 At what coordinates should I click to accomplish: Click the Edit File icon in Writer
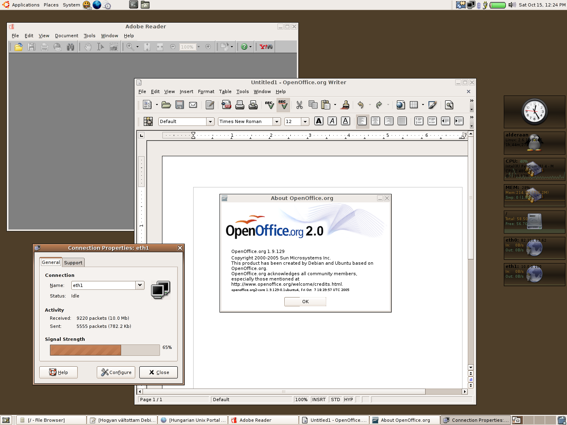pyautogui.click(x=210, y=105)
